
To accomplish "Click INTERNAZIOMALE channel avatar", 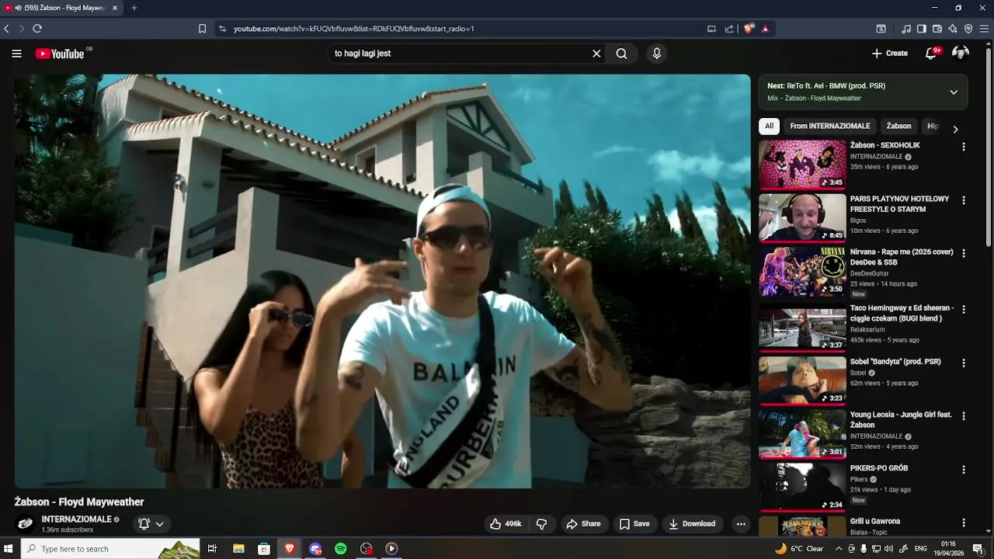I will coord(25,524).
